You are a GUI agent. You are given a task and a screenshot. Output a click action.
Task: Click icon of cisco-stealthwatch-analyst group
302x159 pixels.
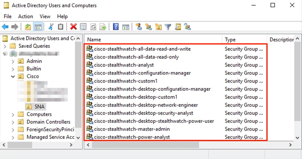[x=90, y=65]
